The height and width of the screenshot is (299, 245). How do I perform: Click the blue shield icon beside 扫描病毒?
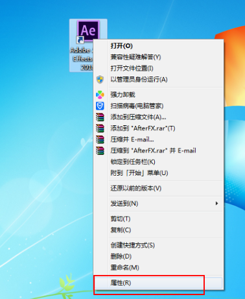tap(100, 106)
